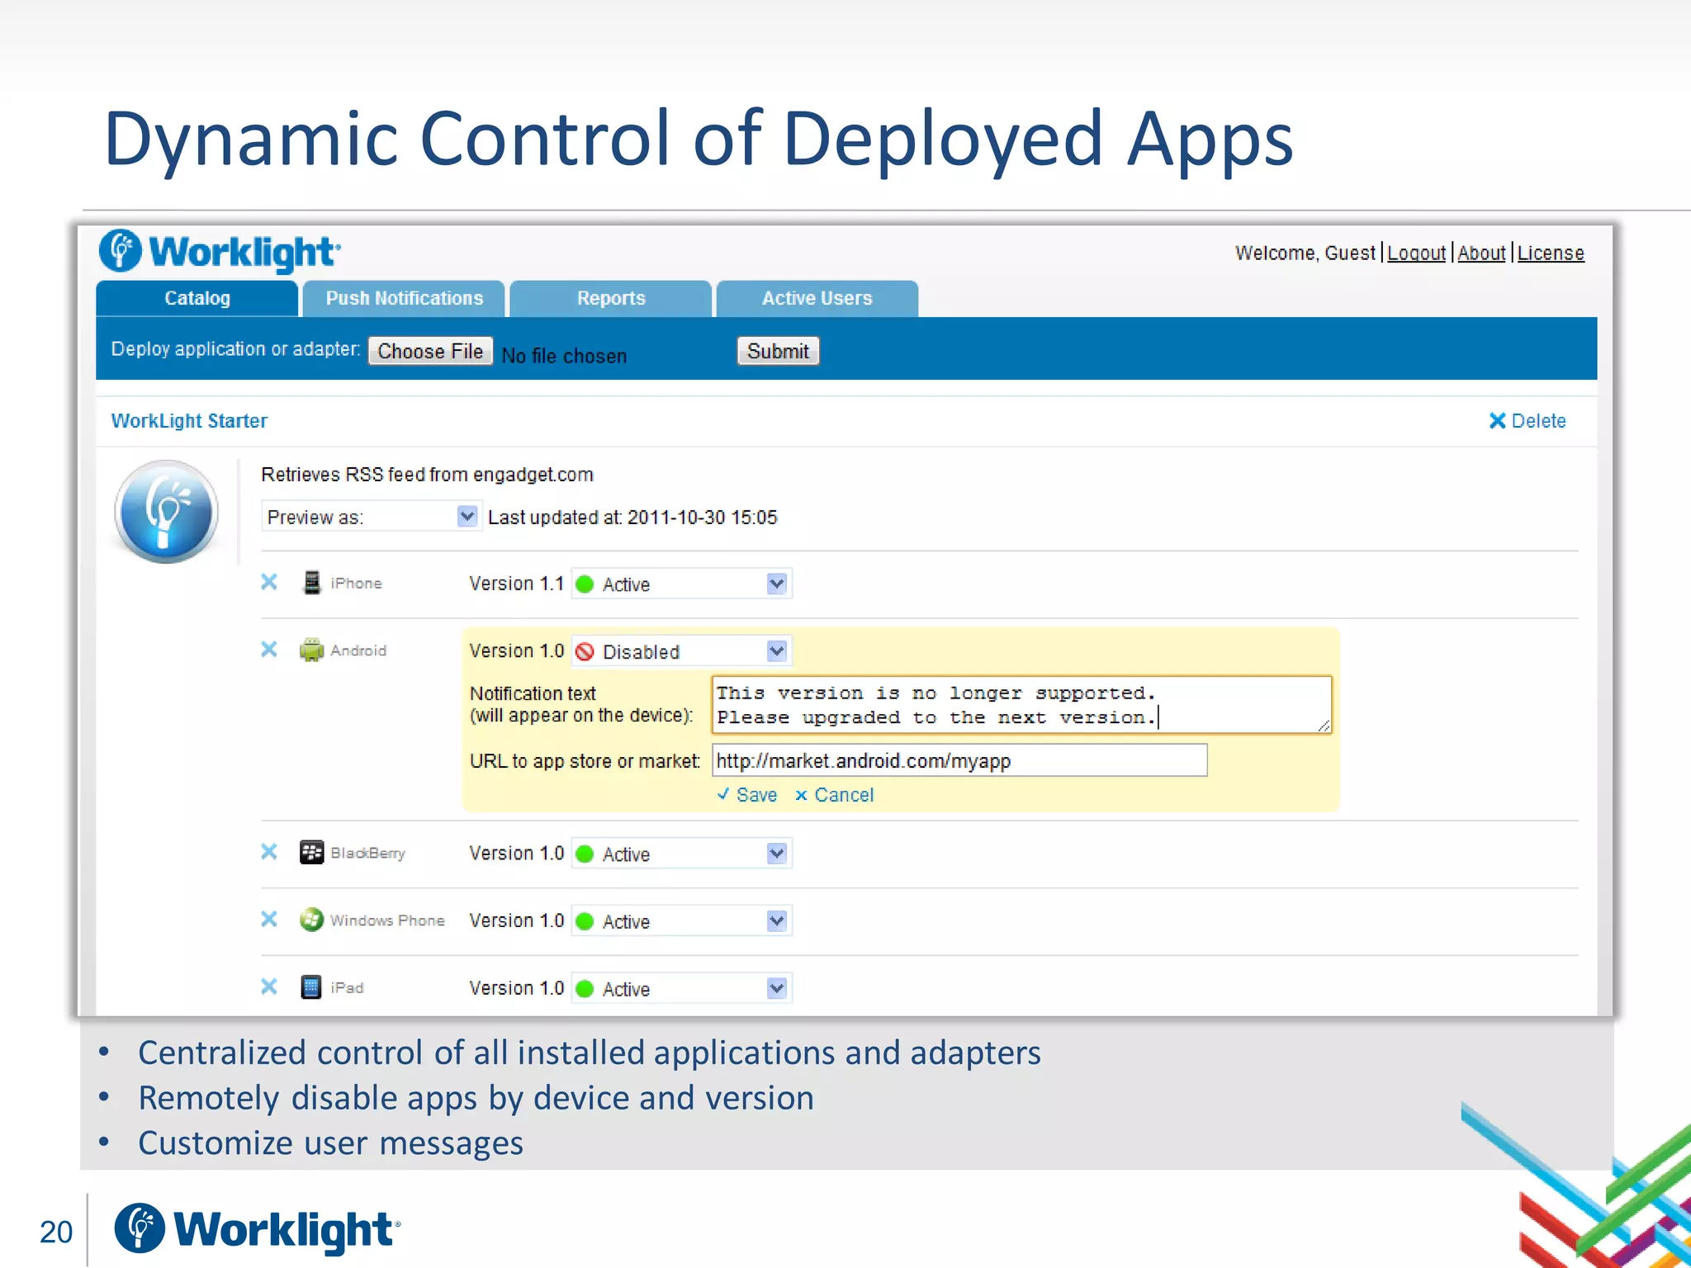Remove the Windows Phone version with its X icon

pyautogui.click(x=269, y=920)
